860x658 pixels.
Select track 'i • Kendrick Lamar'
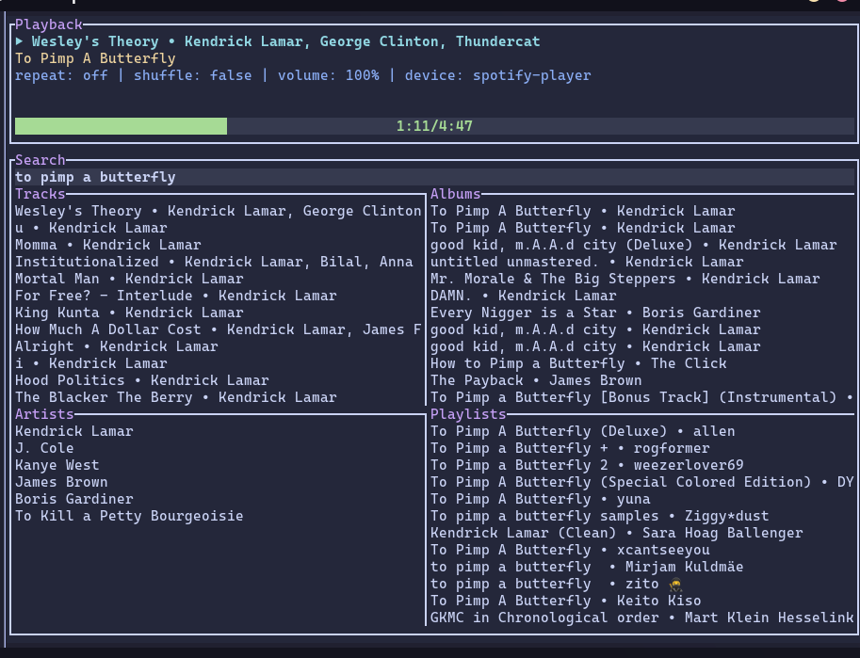click(x=91, y=364)
